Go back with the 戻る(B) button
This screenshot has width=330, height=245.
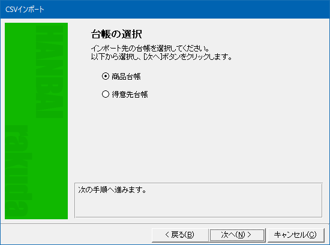click(x=180, y=235)
